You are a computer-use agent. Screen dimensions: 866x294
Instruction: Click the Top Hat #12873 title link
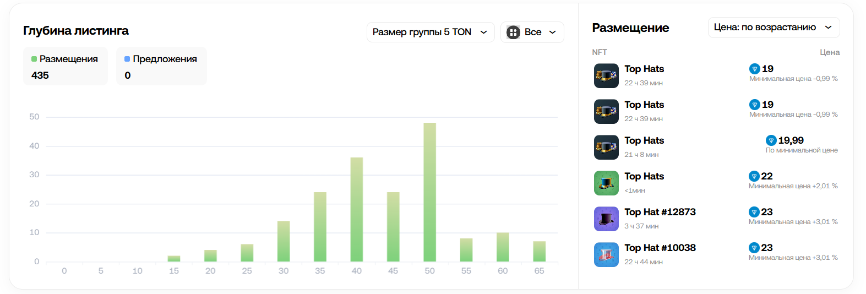pyautogui.click(x=660, y=212)
